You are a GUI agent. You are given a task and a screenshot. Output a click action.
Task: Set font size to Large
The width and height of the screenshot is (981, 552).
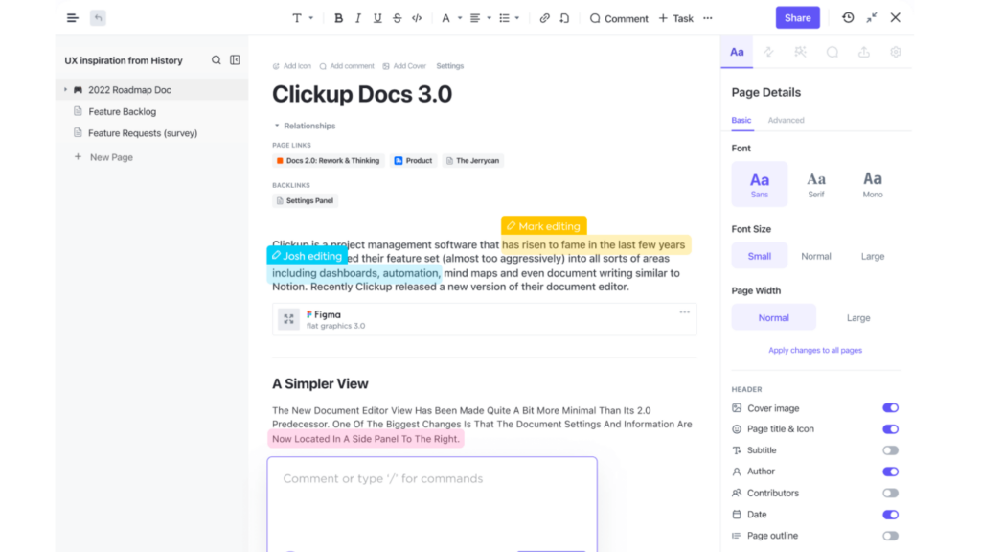coord(872,256)
